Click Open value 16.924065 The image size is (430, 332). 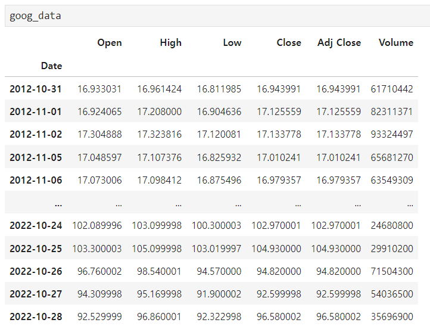tap(99, 111)
